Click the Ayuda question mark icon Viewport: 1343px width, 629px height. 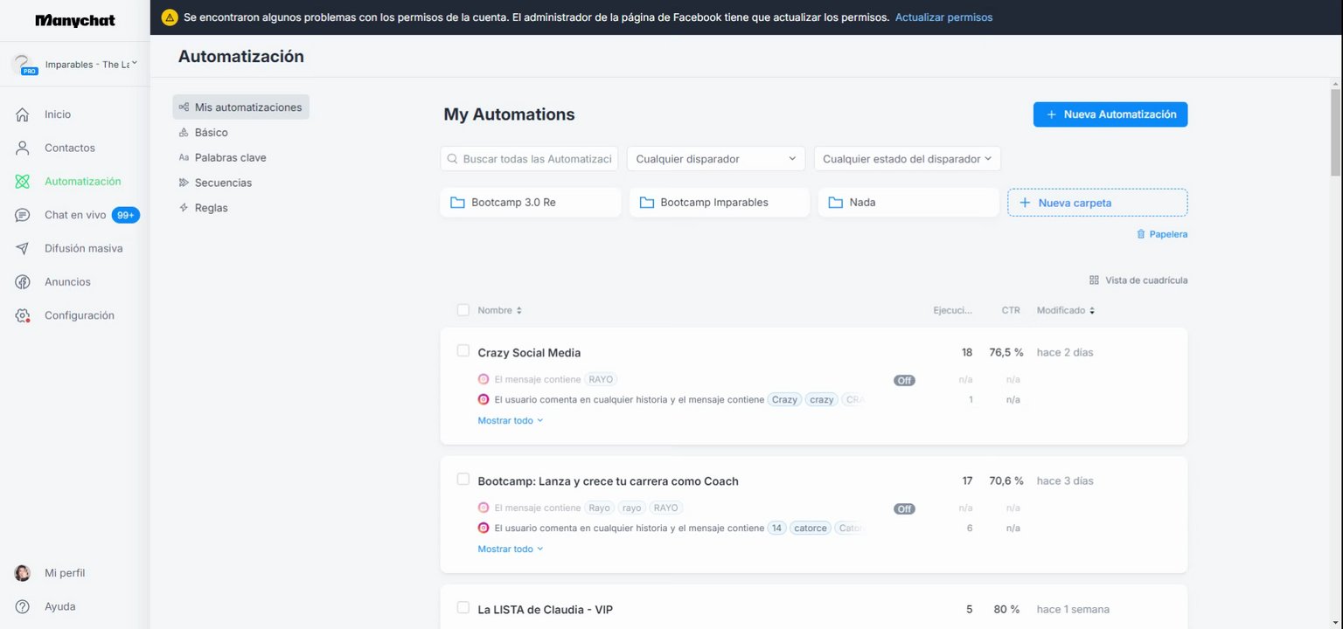(23, 606)
